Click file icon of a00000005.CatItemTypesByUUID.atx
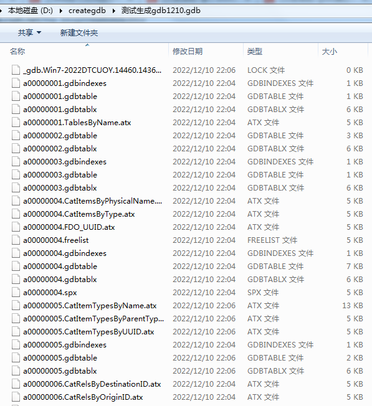 point(16,332)
